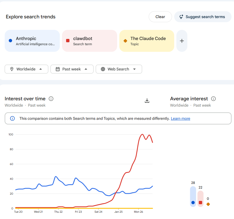Open Suggest search terms
234x219 pixels.
coord(203,17)
